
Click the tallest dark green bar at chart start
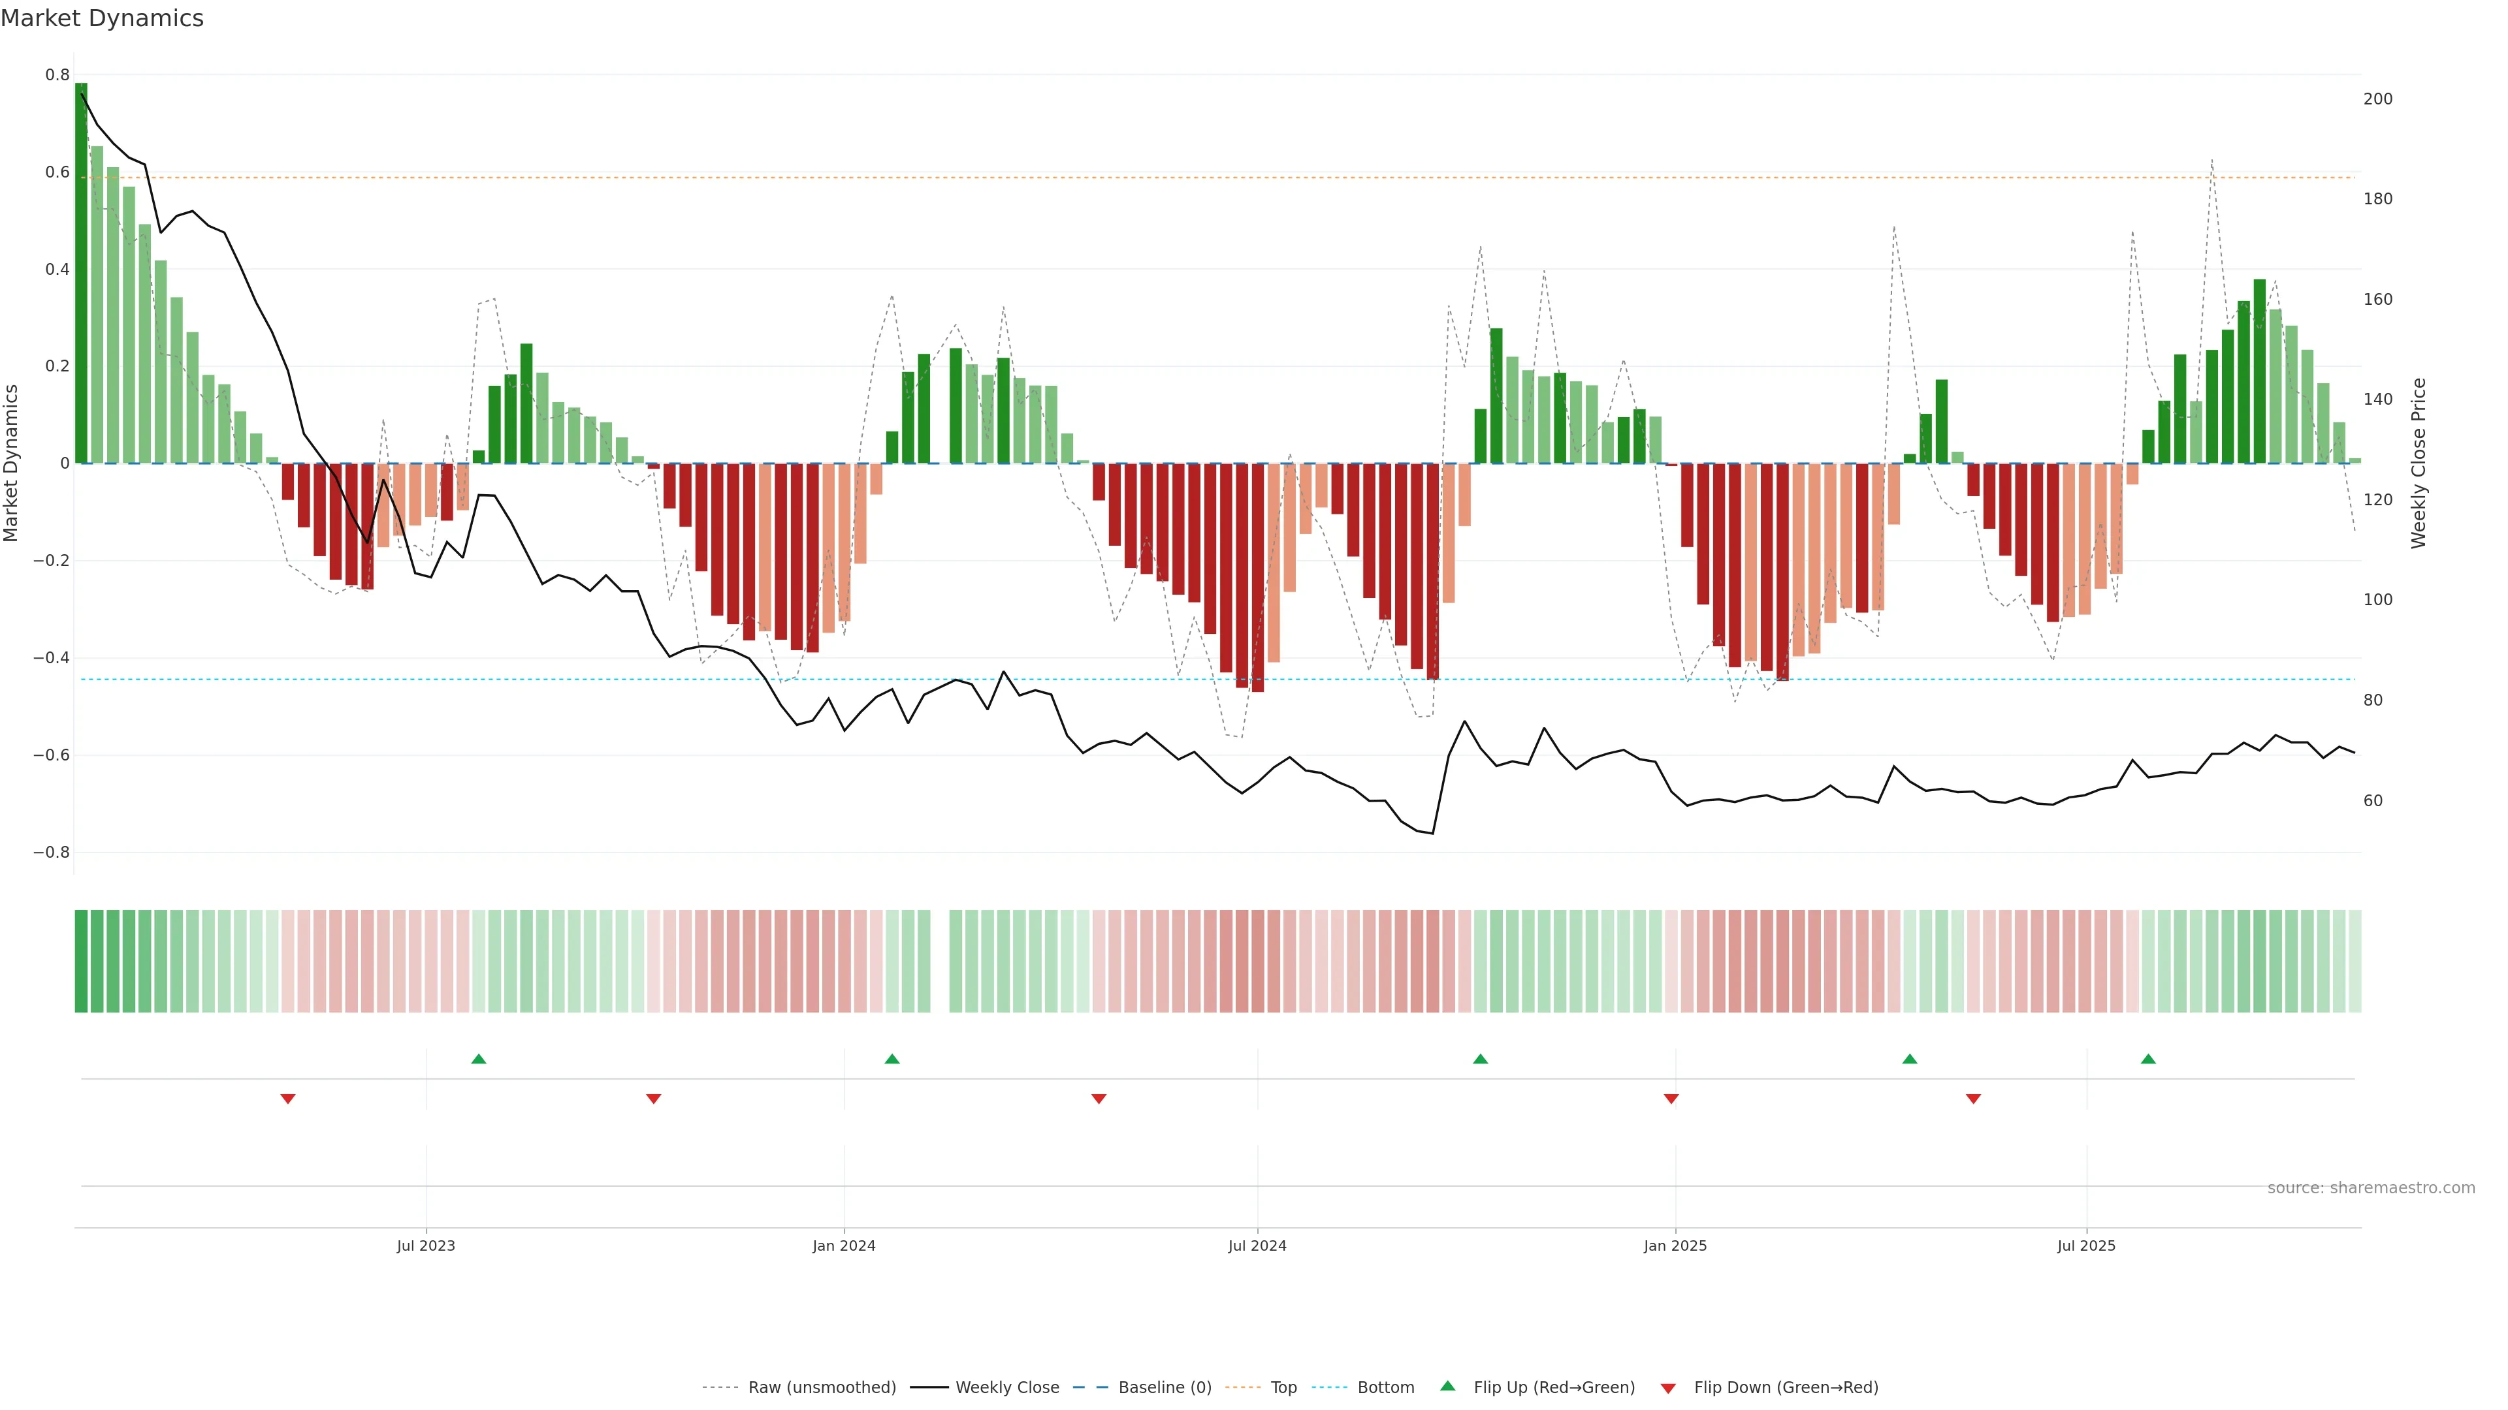[81, 272]
